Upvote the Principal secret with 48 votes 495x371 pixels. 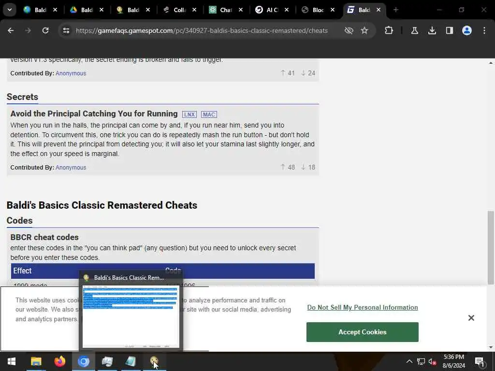coord(287,167)
